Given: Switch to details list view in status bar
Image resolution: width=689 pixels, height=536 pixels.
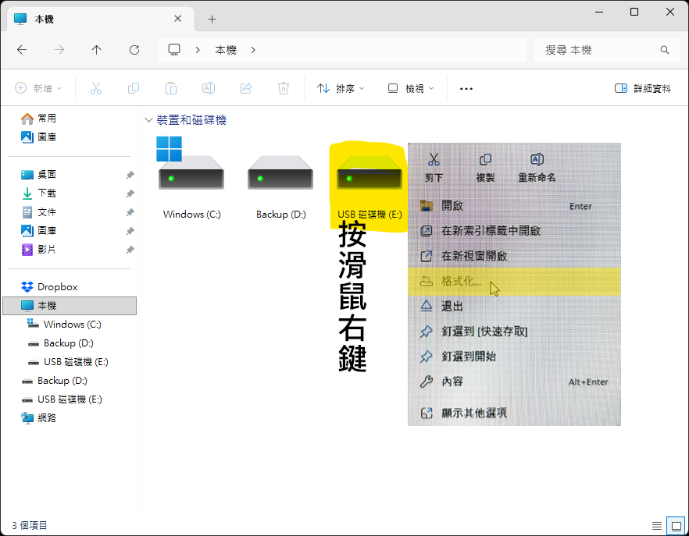Looking at the screenshot, I should tap(657, 525).
